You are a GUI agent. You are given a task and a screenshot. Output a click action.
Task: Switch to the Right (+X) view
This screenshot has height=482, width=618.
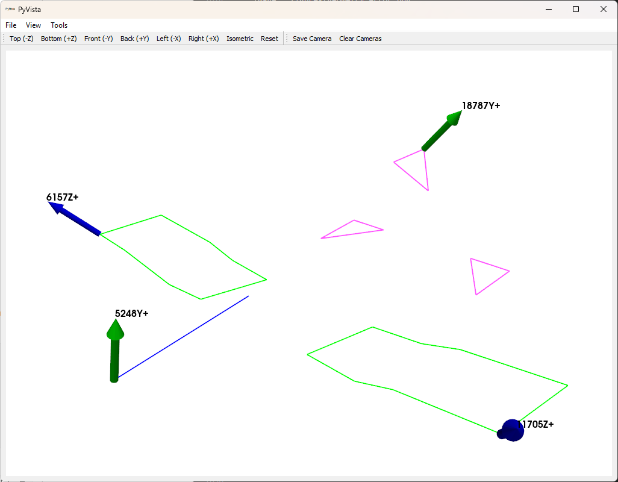point(203,38)
